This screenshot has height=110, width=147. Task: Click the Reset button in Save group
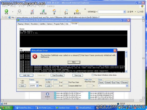click(x=101, y=82)
